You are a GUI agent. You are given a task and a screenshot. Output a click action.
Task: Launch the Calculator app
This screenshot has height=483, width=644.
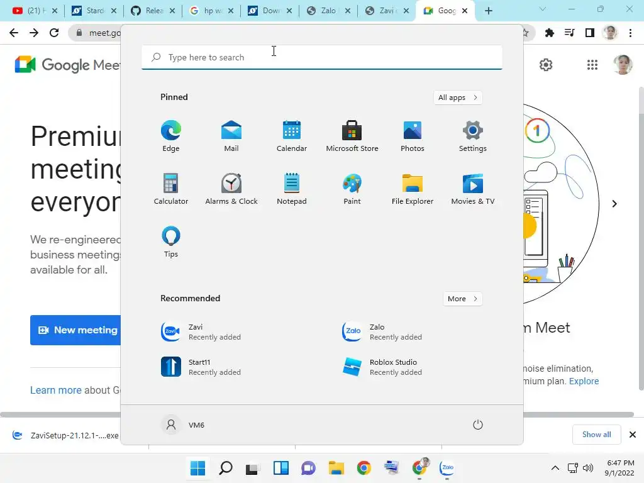click(171, 189)
